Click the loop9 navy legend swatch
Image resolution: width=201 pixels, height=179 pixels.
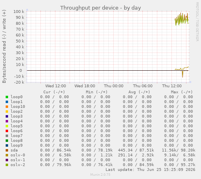point(7,145)
